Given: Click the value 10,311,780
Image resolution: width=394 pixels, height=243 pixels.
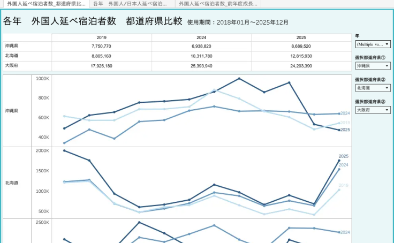Looking at the screenshot, I should tap(201, 56).
